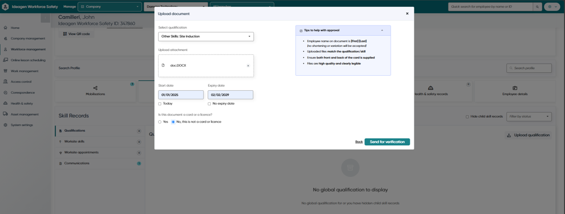Click Send for verification button

387,142
